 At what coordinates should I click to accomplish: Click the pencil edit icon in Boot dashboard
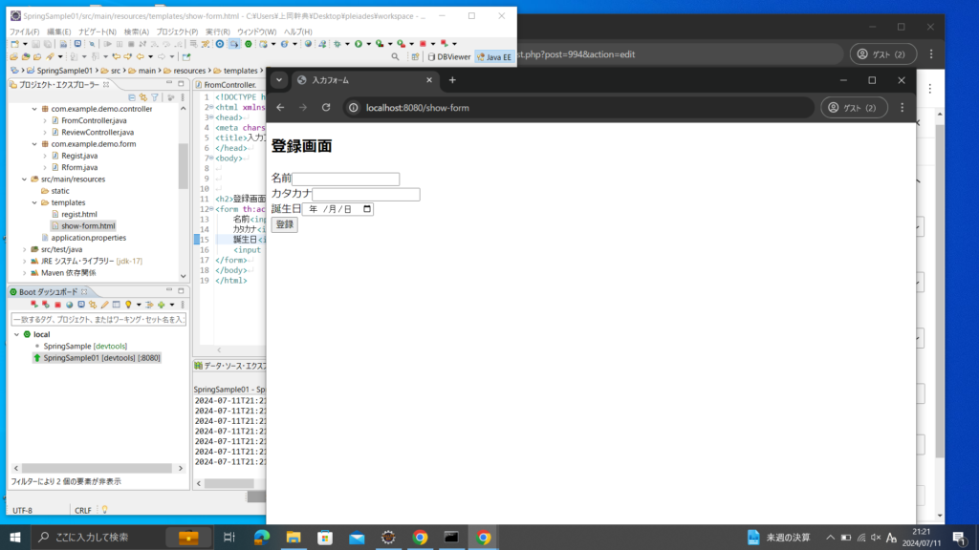coord(104,304)
